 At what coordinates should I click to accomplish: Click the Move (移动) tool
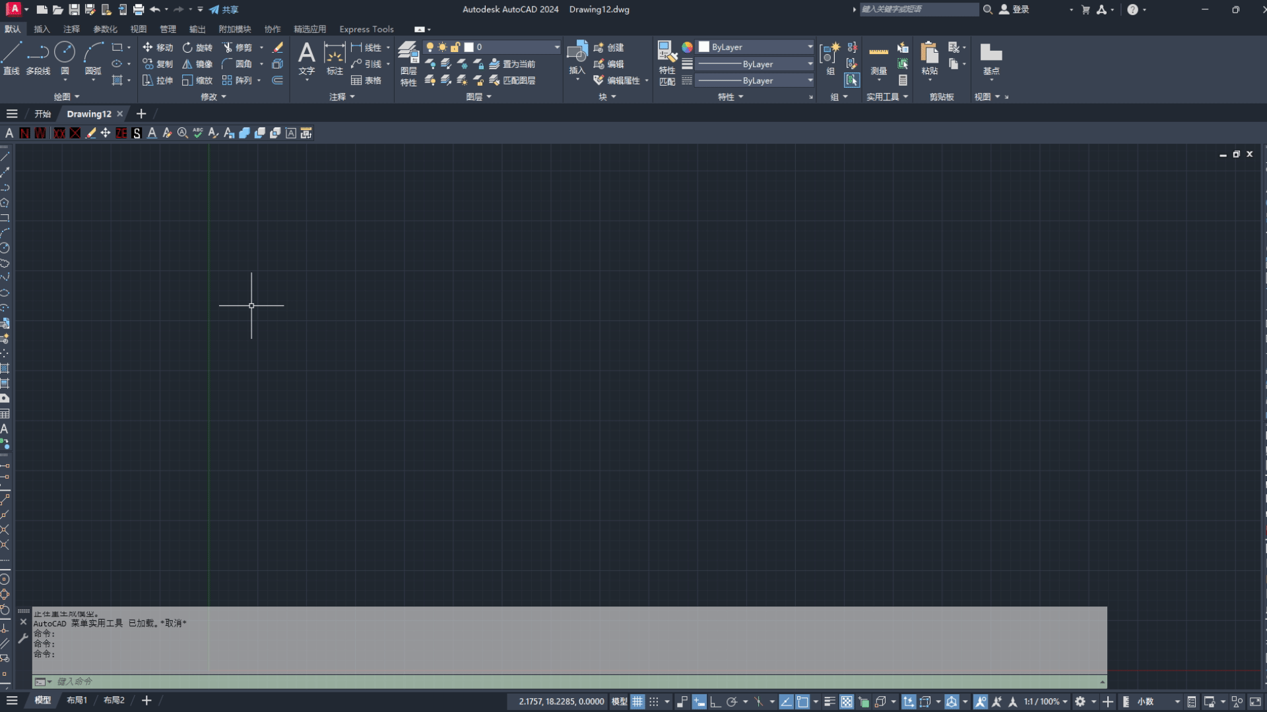(x=158, y=47)
